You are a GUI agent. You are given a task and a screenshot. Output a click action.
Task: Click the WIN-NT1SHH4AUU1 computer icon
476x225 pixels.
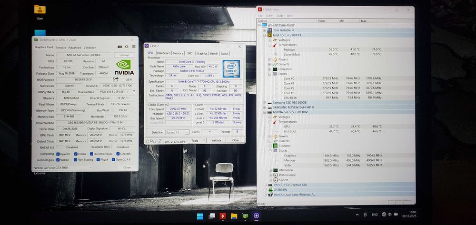[x=264, y=26]
